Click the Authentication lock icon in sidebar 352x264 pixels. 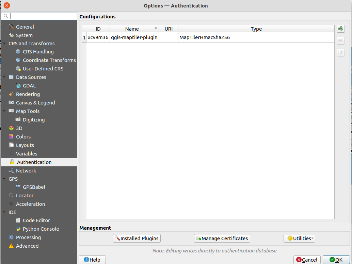point(12,162)
